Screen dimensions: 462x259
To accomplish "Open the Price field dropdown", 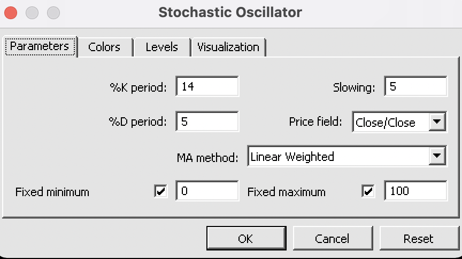I will (x=437, y=122).
